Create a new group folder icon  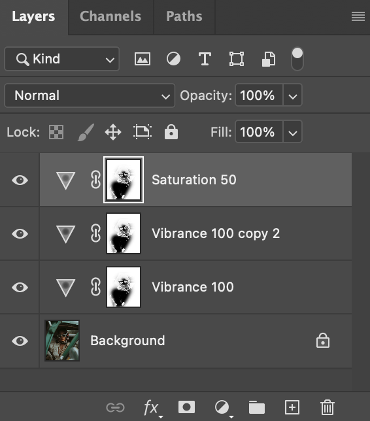tap(257, 407)
